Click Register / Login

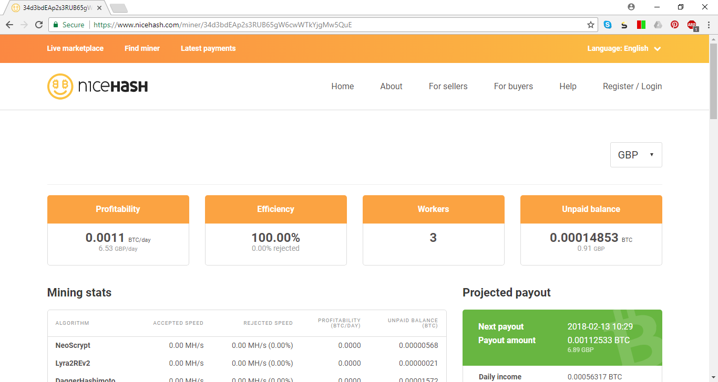[632, 87]
